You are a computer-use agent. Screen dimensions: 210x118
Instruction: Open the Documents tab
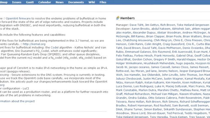pos(76,2)
